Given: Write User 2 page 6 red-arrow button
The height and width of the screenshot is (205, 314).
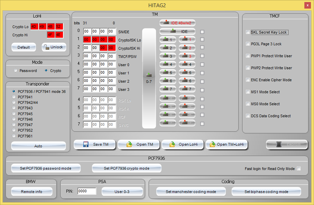Looking at the screenshot, I should (187, 81).
